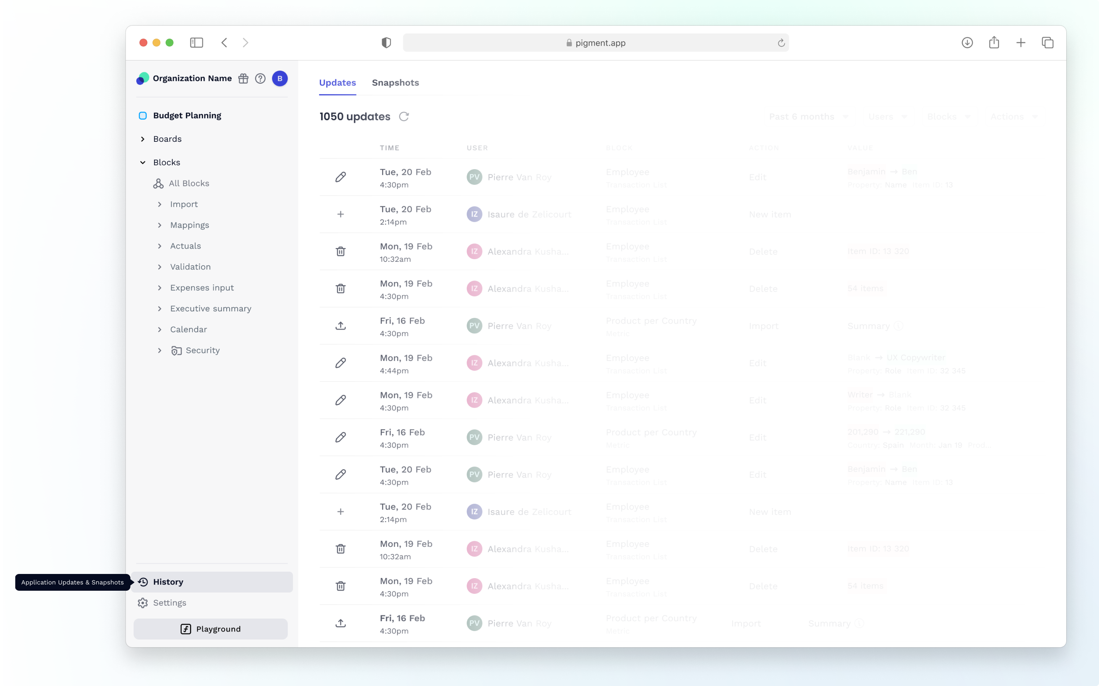Screen dimensions: 1099x686
Task: Click Pierre Van Roy in first row
Action: (519, 177)
